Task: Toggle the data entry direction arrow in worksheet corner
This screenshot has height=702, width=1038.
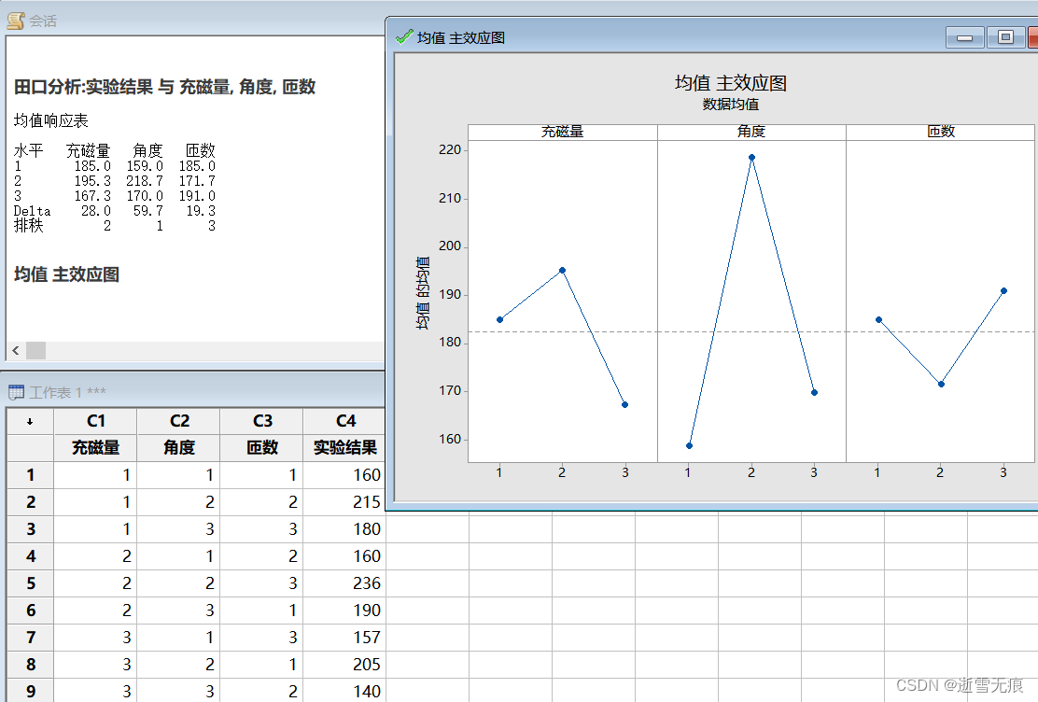Action: [29, 421]
